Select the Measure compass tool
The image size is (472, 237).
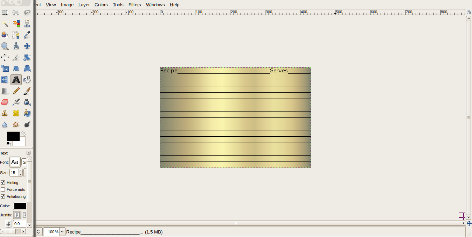[16, 46]
